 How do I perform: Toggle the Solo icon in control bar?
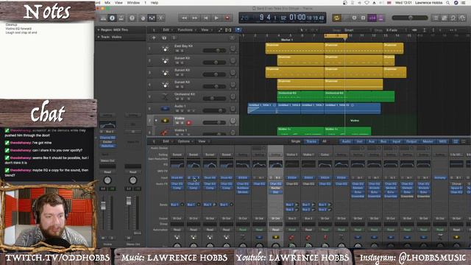pyautogui.click(x=363, y=18)
